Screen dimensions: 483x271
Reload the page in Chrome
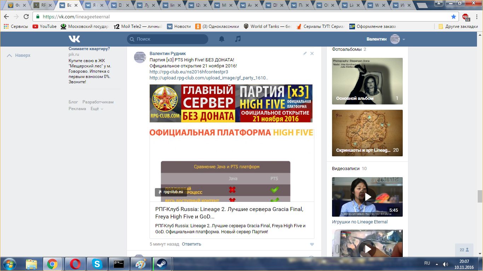click(x=26, y=17)
